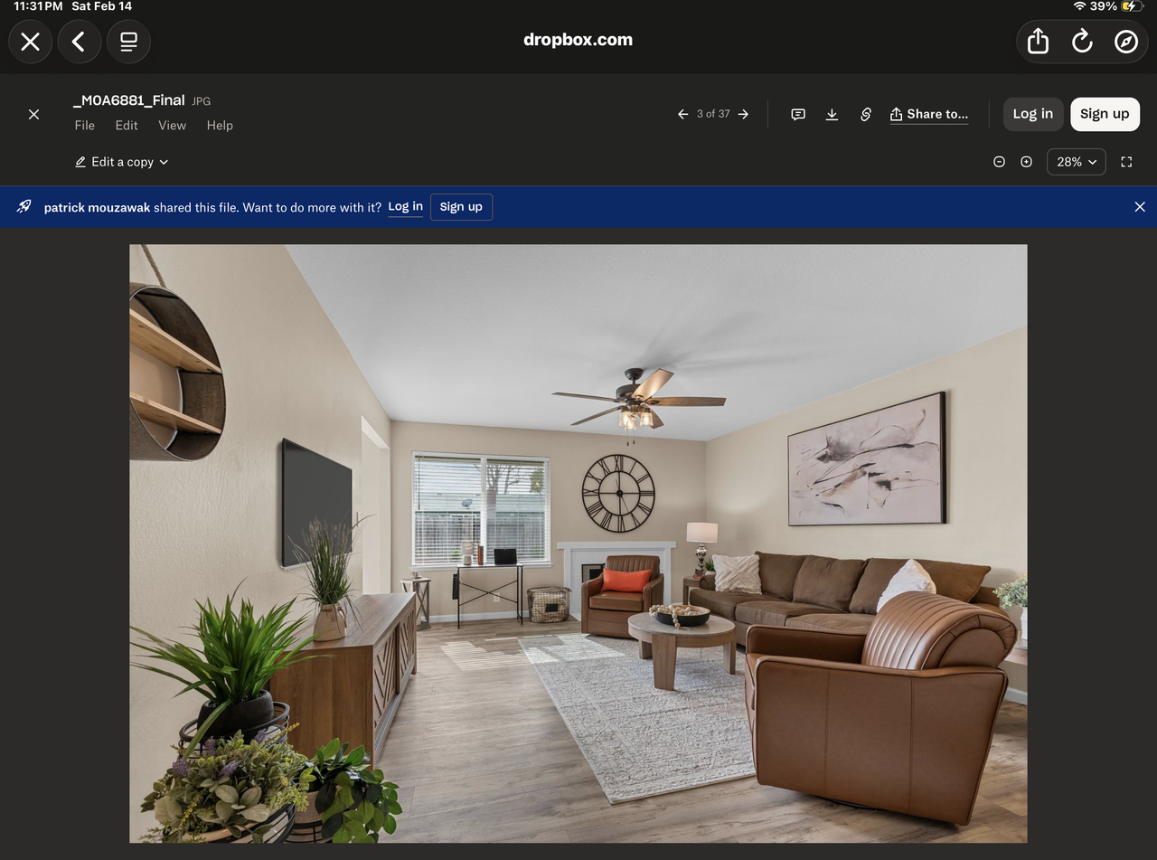Reload the page in browser
The height and width of the screenshot is (860, 1157).
point(1082,42)
